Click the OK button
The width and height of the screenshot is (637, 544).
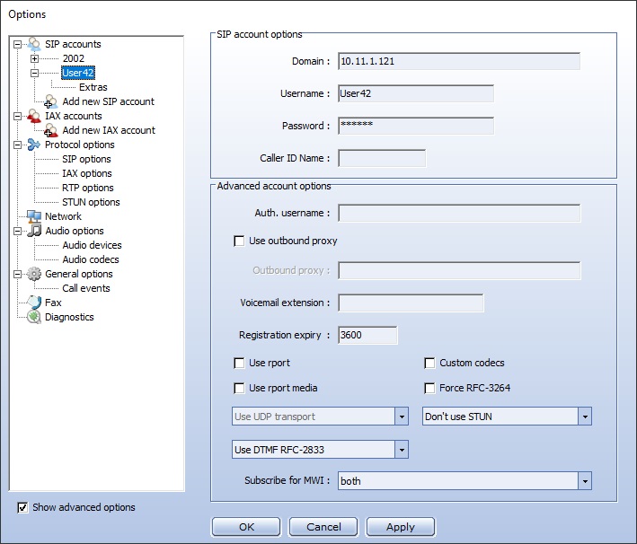(x=246, y=527)
